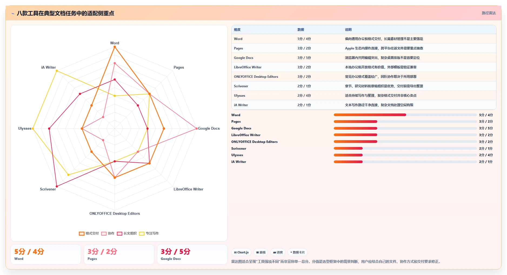The height and width of the screenshot is (275, 507).
Task: Select the 进度 chip
Action: (278, 252)
